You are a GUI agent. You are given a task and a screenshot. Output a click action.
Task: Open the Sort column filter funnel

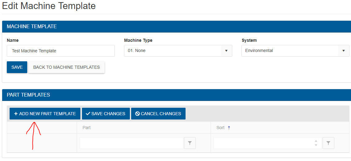[328, 143]
